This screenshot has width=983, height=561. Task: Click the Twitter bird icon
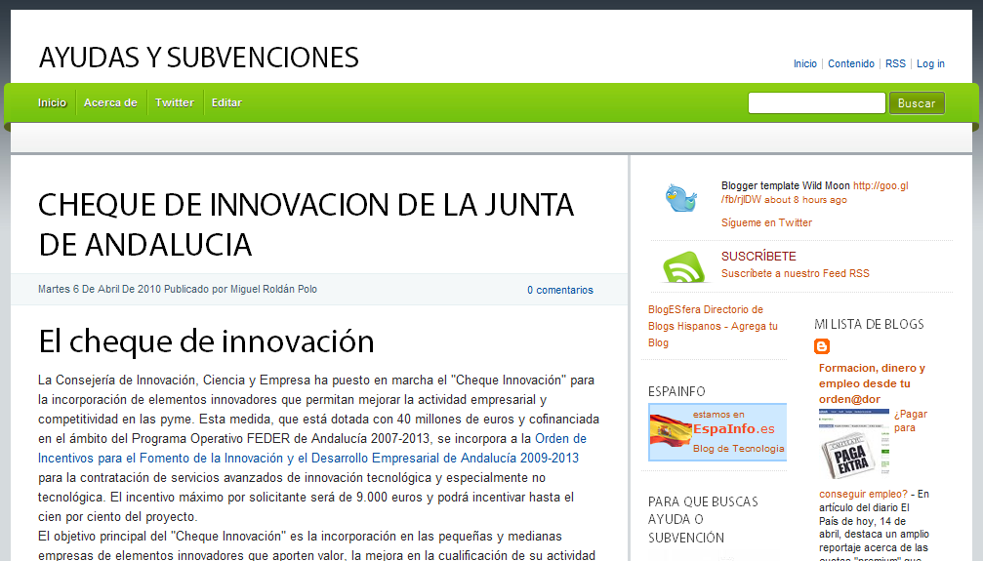[x=680, y=198]
